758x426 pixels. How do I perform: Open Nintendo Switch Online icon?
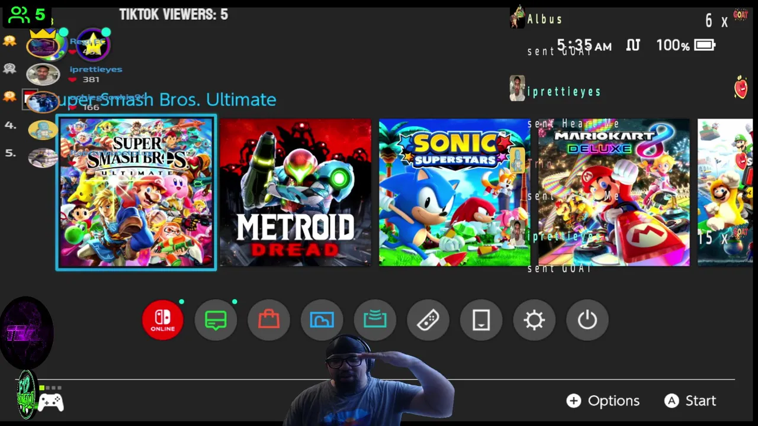pos(163,320)
